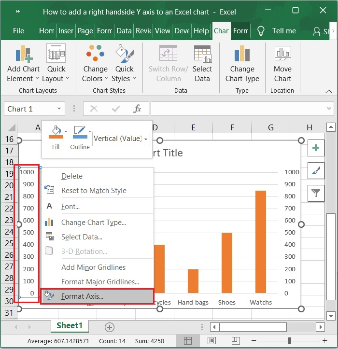Open the Outline color dropdown arrow
The image size is (338, 349).
(90, 131)
